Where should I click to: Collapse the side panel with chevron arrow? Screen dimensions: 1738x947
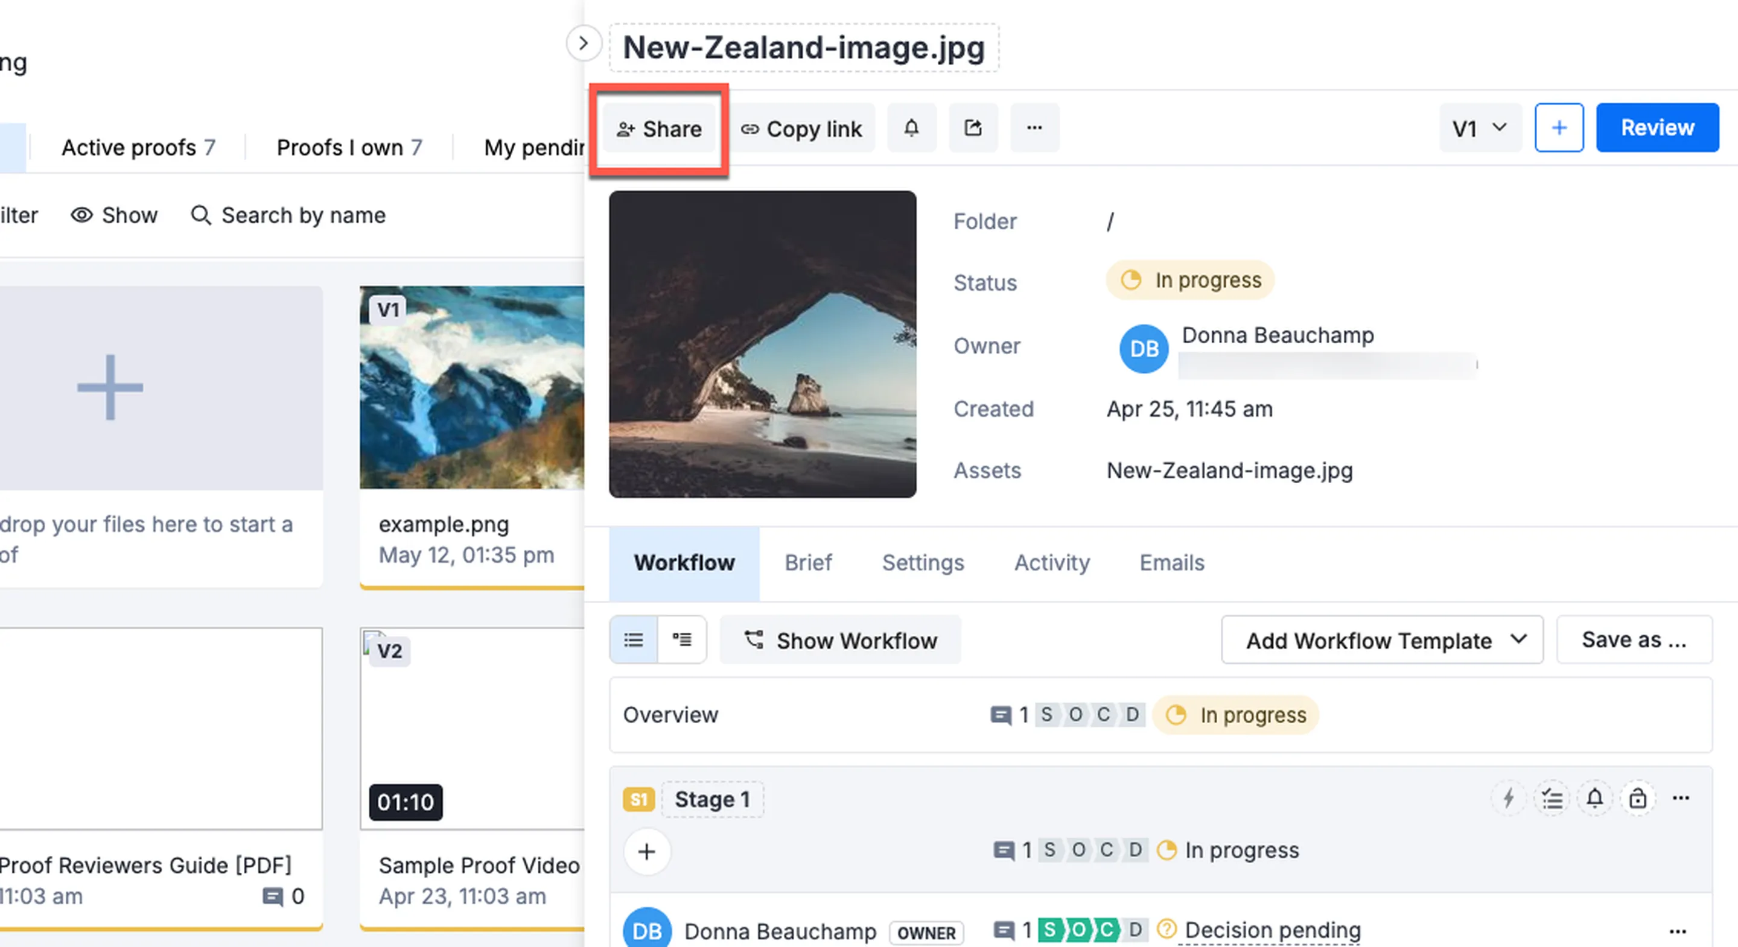point(584,43)
